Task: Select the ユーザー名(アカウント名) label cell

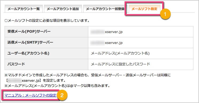Action: pyautogui.click(x=46, y=53)
